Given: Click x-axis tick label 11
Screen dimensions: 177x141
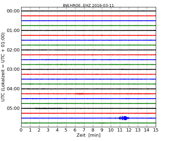Looking at the screenshot, I should pos(120,130).
